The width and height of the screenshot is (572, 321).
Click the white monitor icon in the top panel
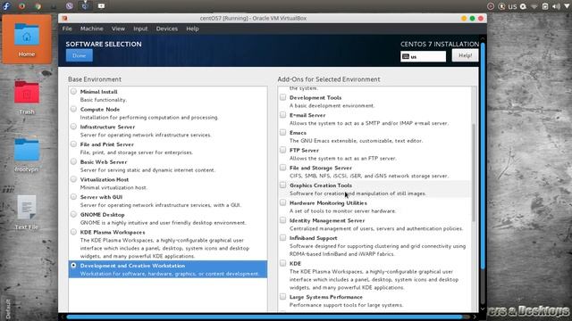pyautogui.click(x=101, y=6)
